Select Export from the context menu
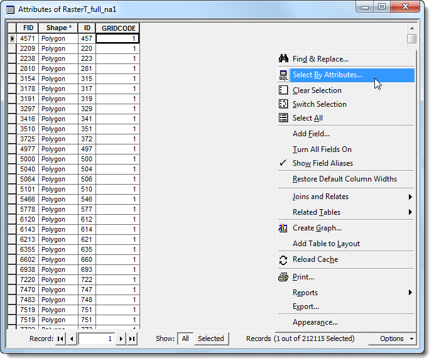 pyautogui.click(x=306, y=306)
